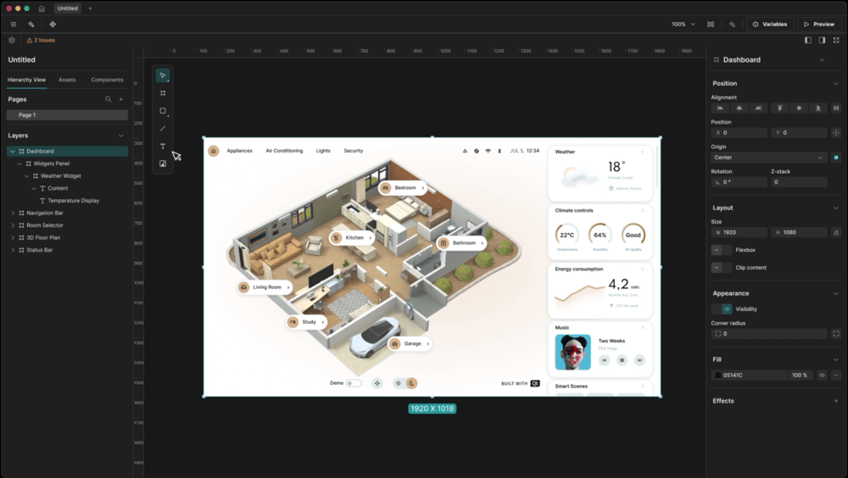Viewport: 848px width, 478px height.
Task: Click the move icon beside position fields
Action: tap(836, 132)
